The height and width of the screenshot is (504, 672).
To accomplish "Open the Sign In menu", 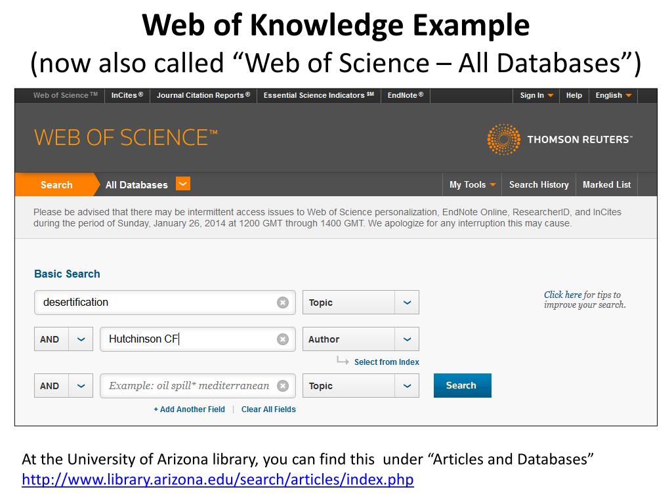I will click(x=536, y=96).
